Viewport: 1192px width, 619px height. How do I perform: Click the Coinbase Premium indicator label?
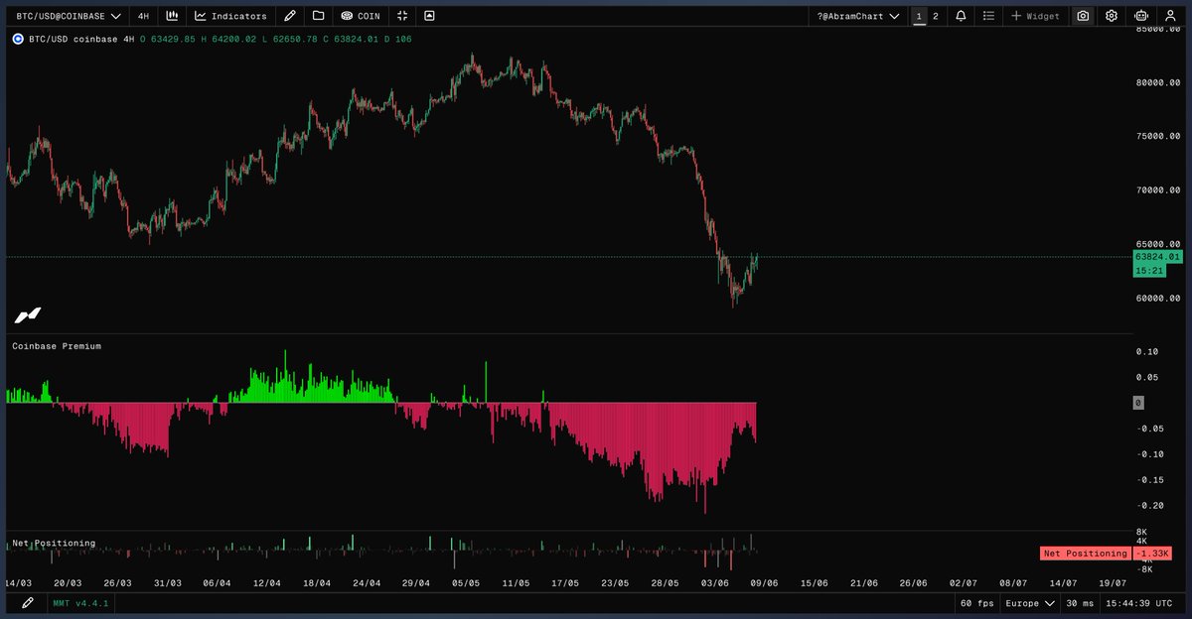(x=57, y=346)
